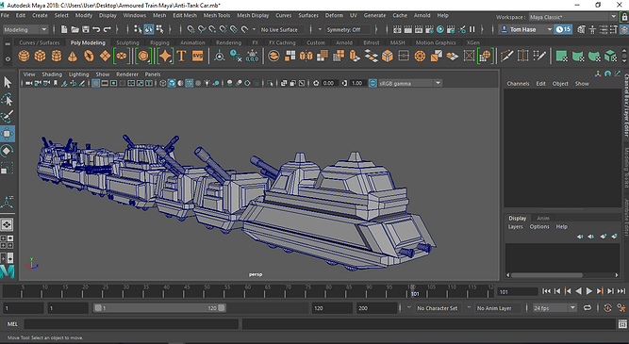Viewport: 629px width, 344px height.
Task: Open the Edit Mesh menu
Action: point(185,15)
